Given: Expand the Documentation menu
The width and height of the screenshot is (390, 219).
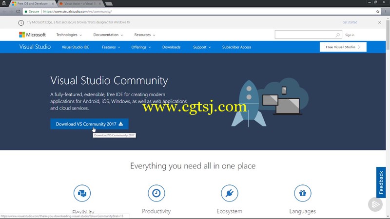Looking at the screenshot, I should tap(108, 35).
